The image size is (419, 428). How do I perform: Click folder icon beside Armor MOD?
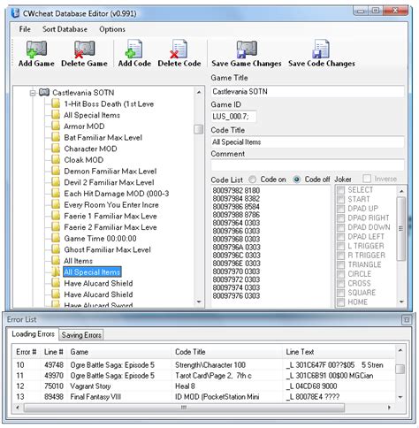coord(56,126)
